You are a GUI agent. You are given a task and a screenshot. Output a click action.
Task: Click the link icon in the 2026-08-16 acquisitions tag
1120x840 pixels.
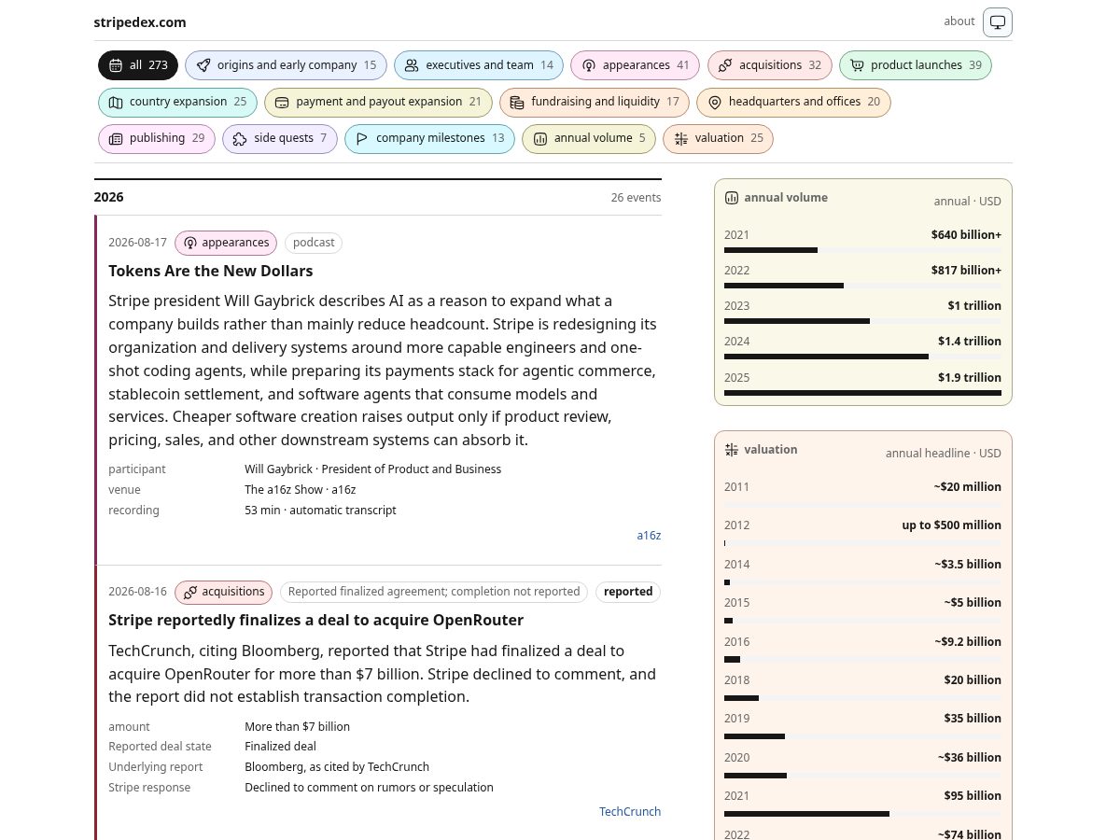(x=189, y=592)
